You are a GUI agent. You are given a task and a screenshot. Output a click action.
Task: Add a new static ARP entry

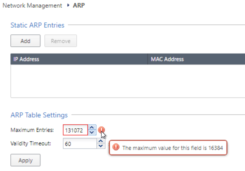coord(26,41)
